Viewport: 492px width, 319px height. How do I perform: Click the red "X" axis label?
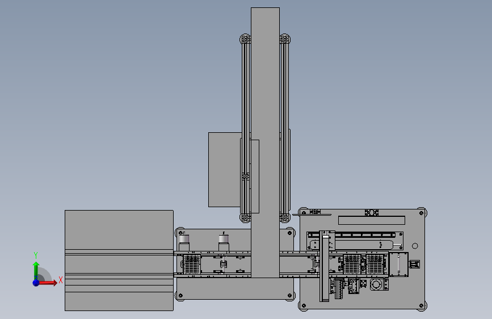pos(61,280)
